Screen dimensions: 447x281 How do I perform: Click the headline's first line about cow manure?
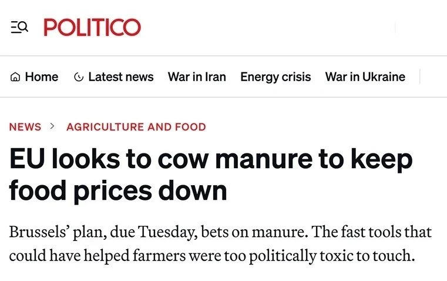point(211,159)
